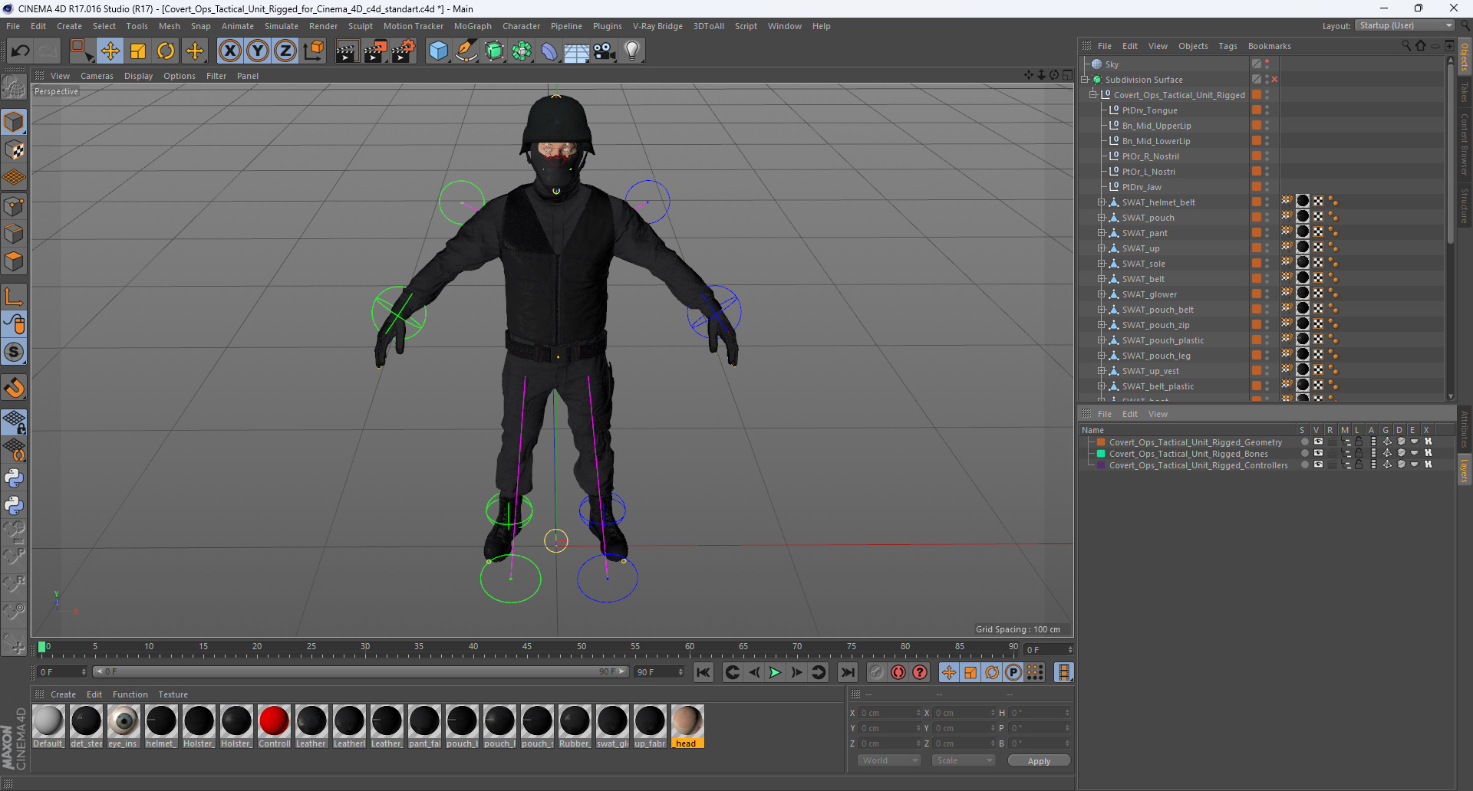The height and width of the screenshot is (791, 1473).
Task: Click the Apply button
Action: click(x=1039, y=761)
